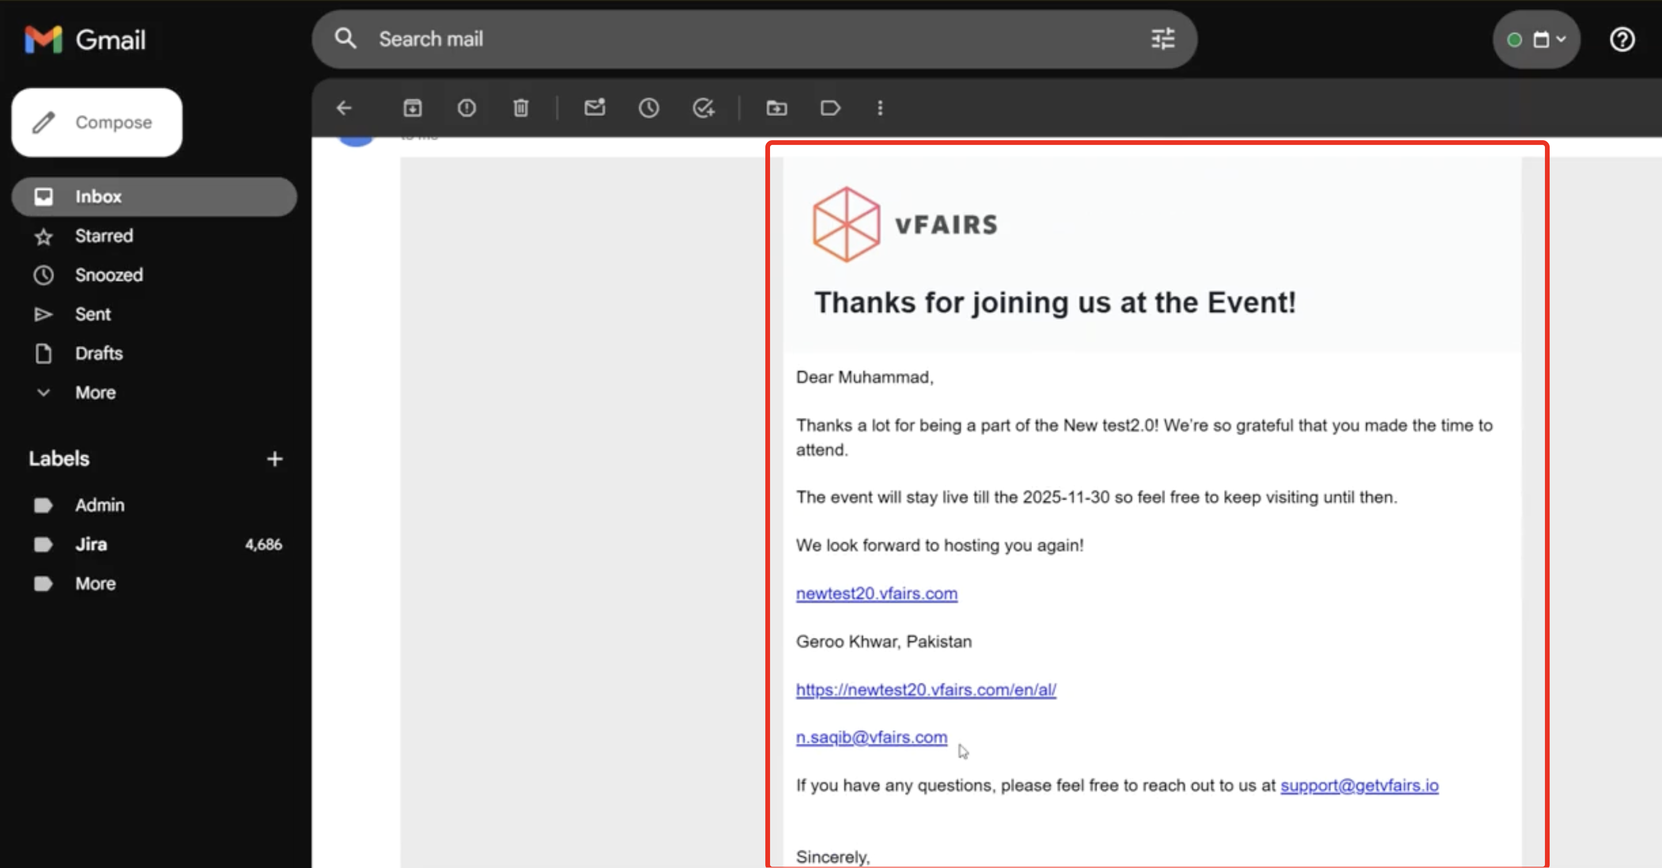The width and height of the screenshot is (1662, 868).
Task: Create a new label with plus icon
Action: pyautogui.click(x=274, y=458)
